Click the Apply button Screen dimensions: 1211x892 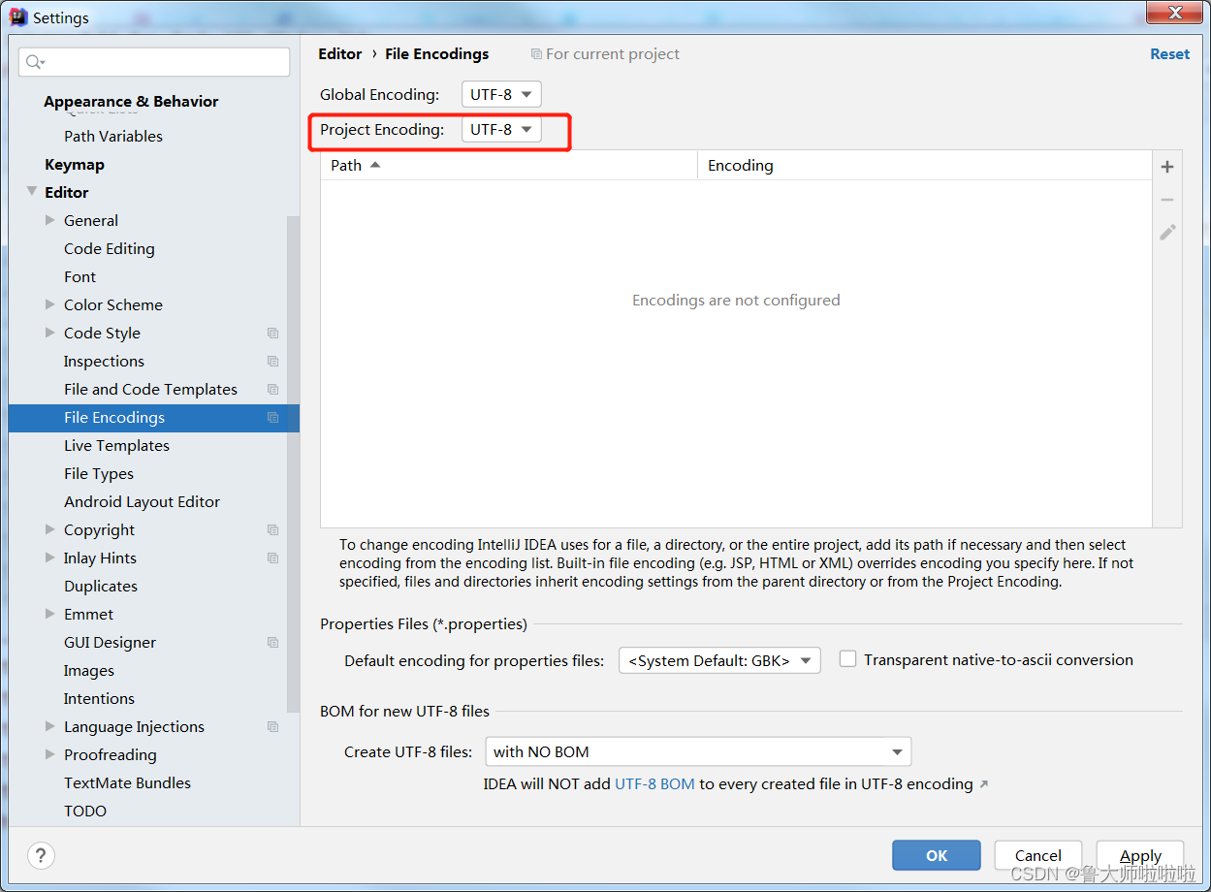tap(1140, 855)
